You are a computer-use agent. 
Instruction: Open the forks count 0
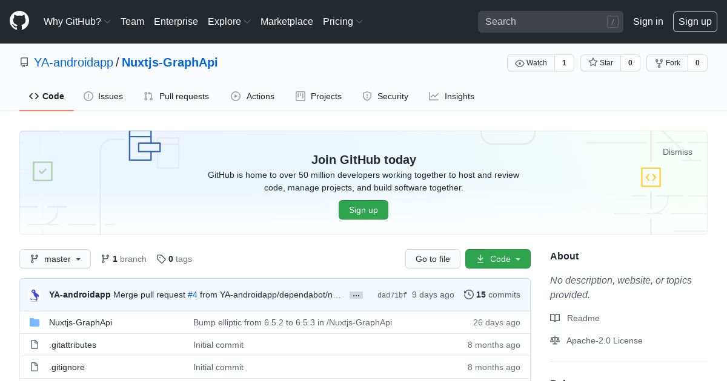[x=697, y=63]
